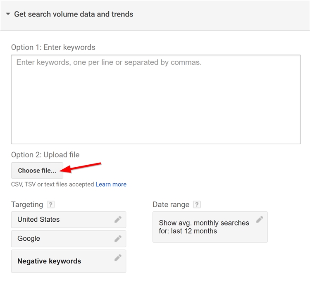Edit United States location pencil icon

tap(118, 219)
